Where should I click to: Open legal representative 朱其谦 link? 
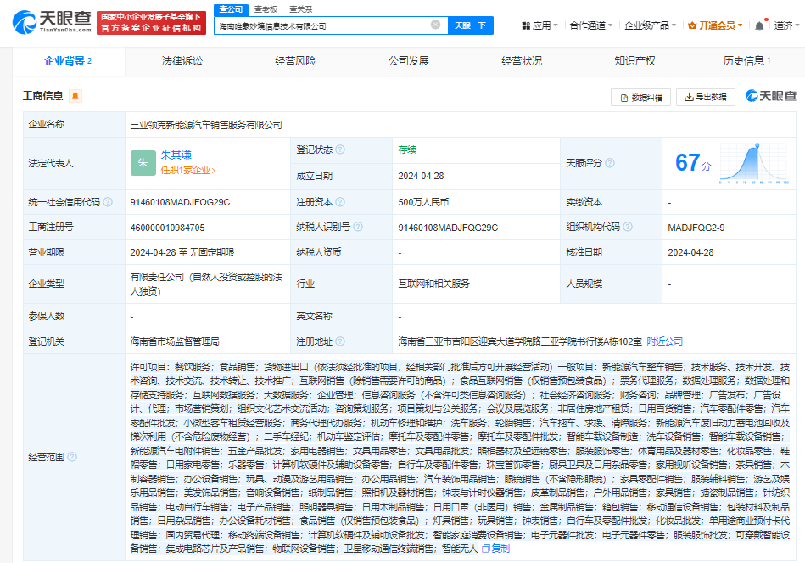click(x=176, y=155)
